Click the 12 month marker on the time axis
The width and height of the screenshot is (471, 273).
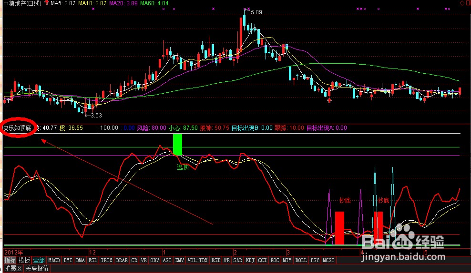tap(92, 253)
